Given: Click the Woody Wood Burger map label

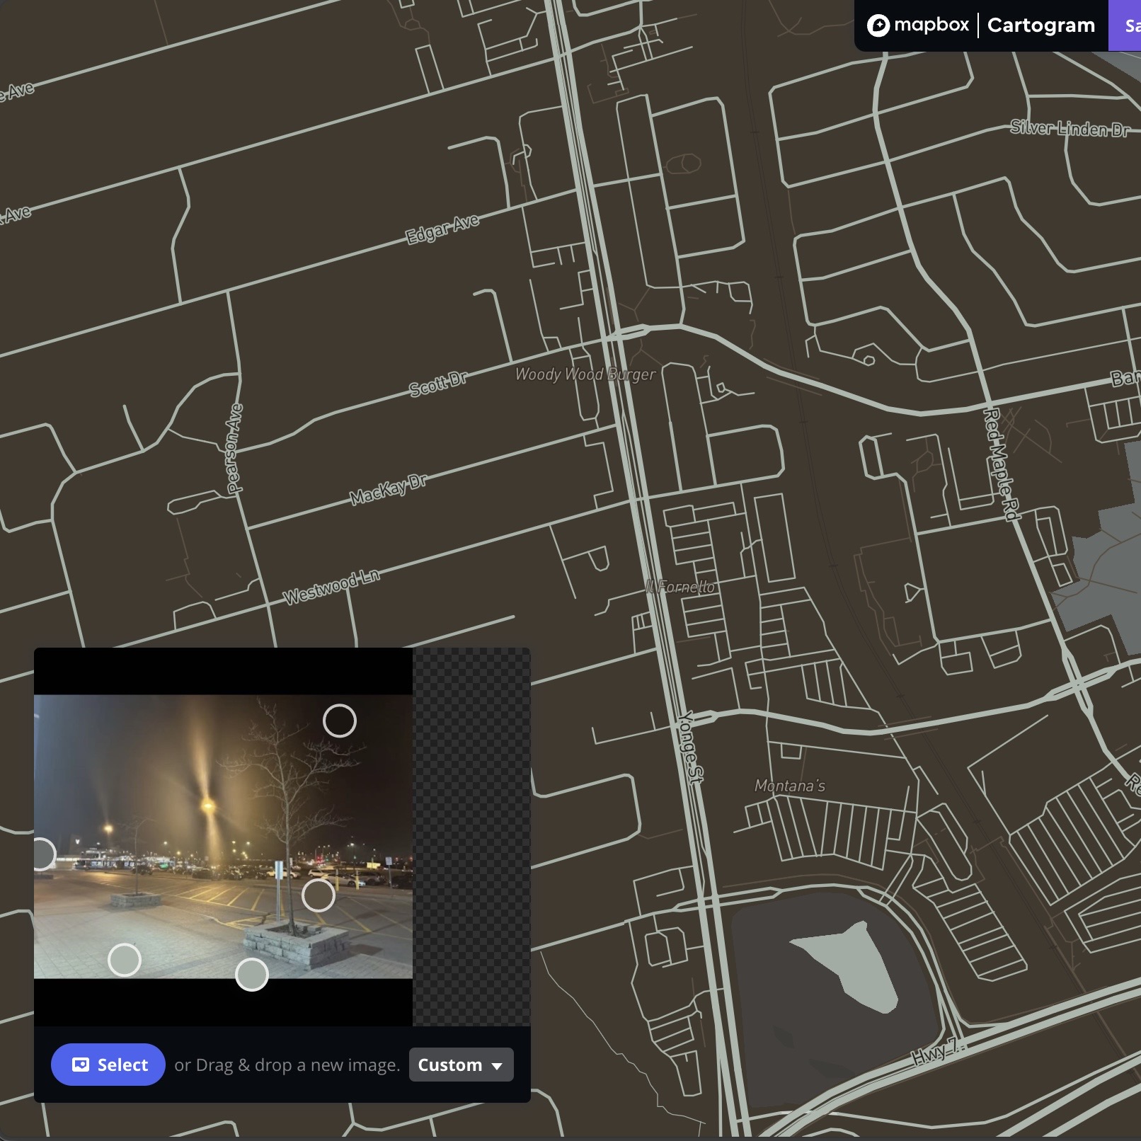Looking at the screenshot, I should click(585, 375).
